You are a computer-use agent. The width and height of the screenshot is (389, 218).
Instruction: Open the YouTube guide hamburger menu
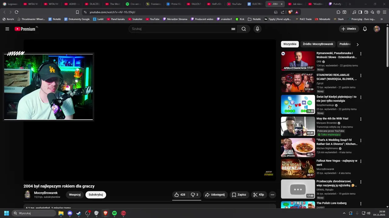[7, 29]
